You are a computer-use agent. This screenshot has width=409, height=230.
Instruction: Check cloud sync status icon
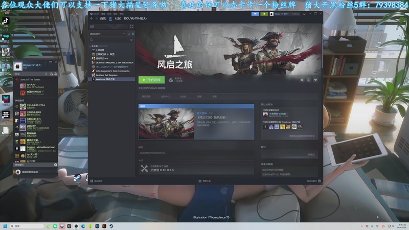[171, 80]
